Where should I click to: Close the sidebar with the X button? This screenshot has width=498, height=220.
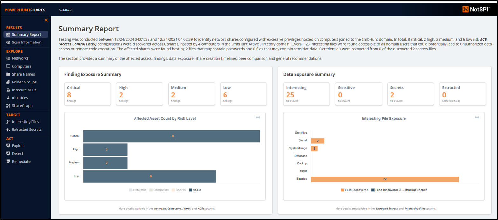tap(46, 20)
